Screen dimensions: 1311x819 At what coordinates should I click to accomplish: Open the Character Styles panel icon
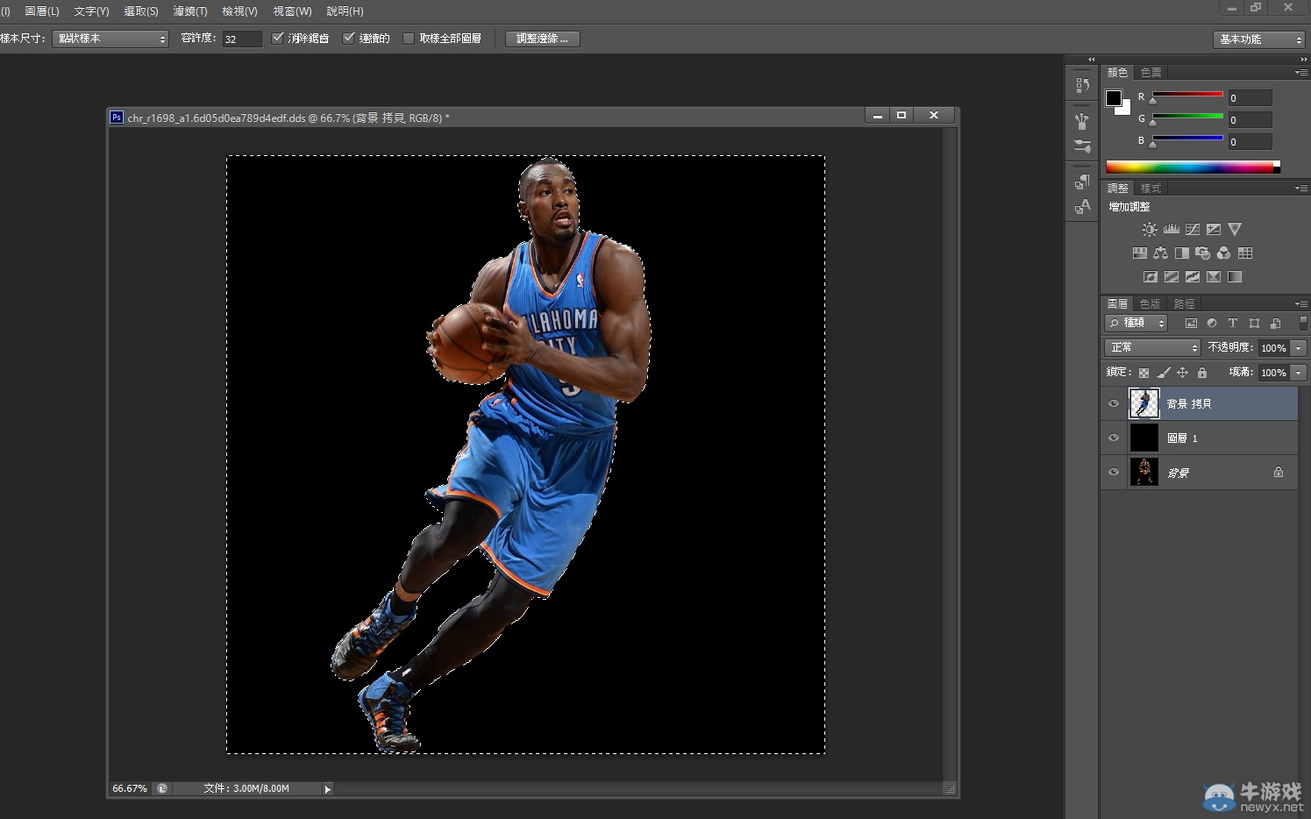[1082, 207]
